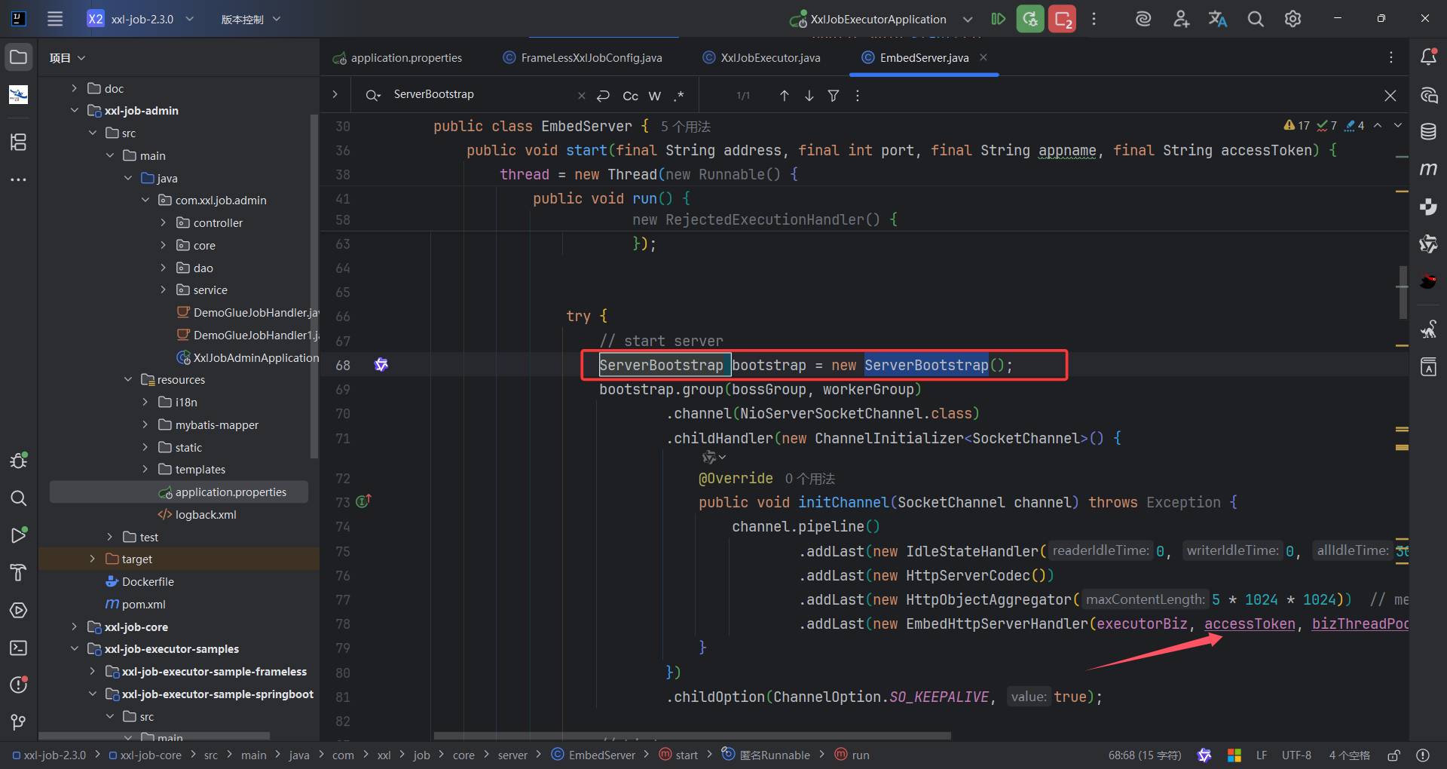Image resolution: width=1447 pixels, height=769 pixels.
Task: Open the code with me user icon
Action: click(1181, 19)
